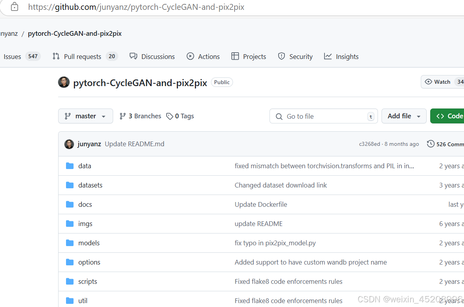464x307 pixels.
Task: Open the data folder
Action: [84, 166]
